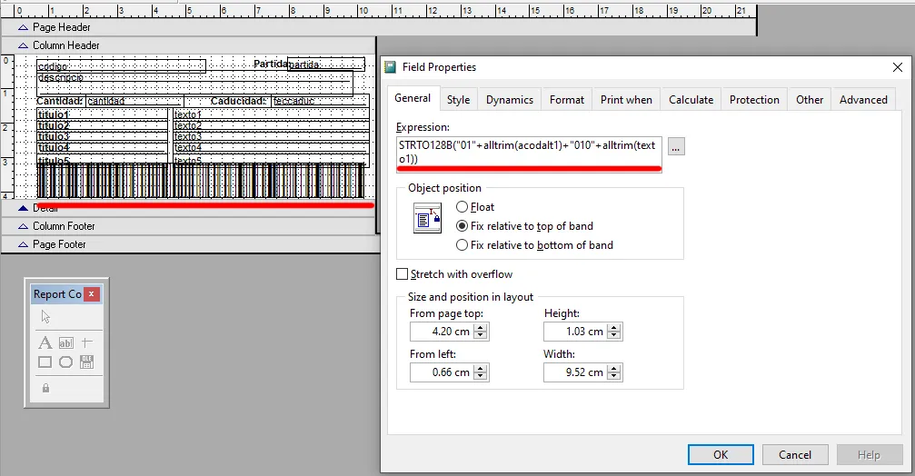Select the Line drawing tool
915x476 pixels.
click(x=87, y=342)
